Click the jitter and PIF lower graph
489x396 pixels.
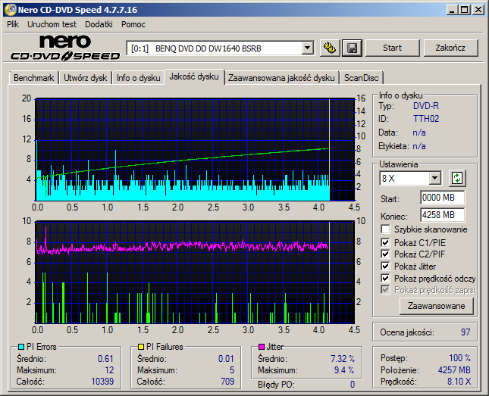[196, 273]
